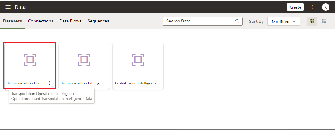The width and height of the screenshot is (335, 130).
Task: Click the search magnifier icon
Action: pyautogui.click(x=237, y=21)
